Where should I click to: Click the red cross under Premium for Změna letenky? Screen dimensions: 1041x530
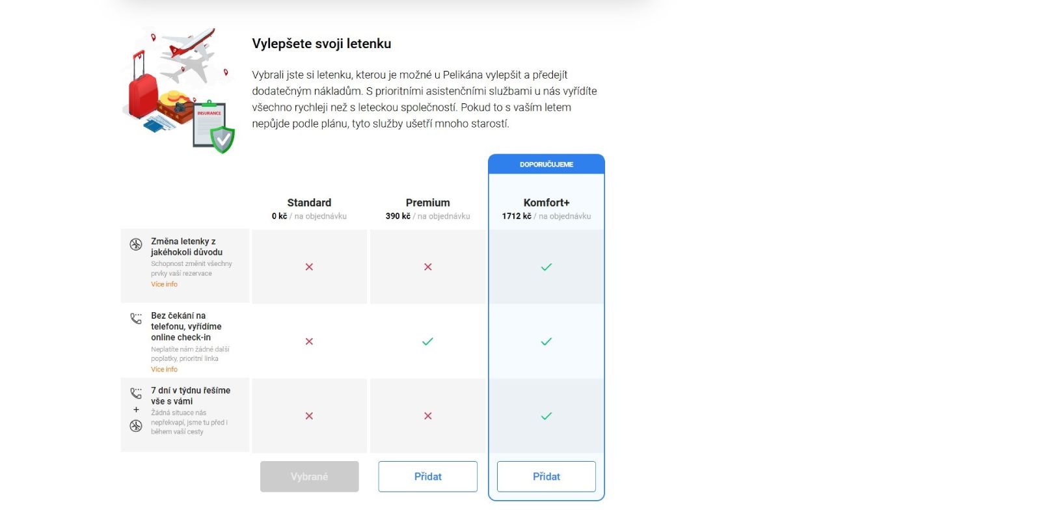(427, 267)
